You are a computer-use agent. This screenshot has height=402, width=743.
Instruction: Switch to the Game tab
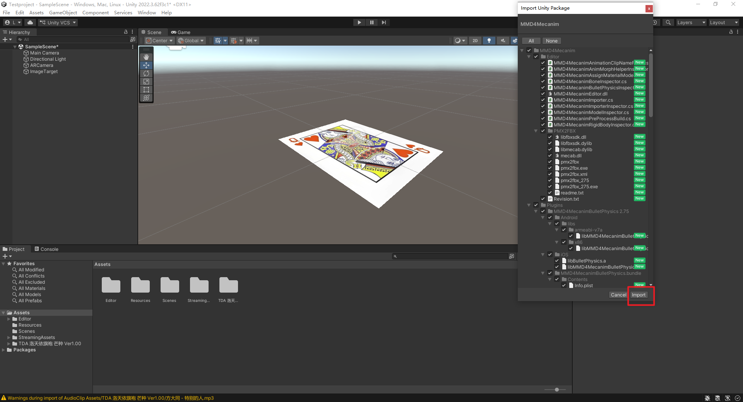click(181, 32)
